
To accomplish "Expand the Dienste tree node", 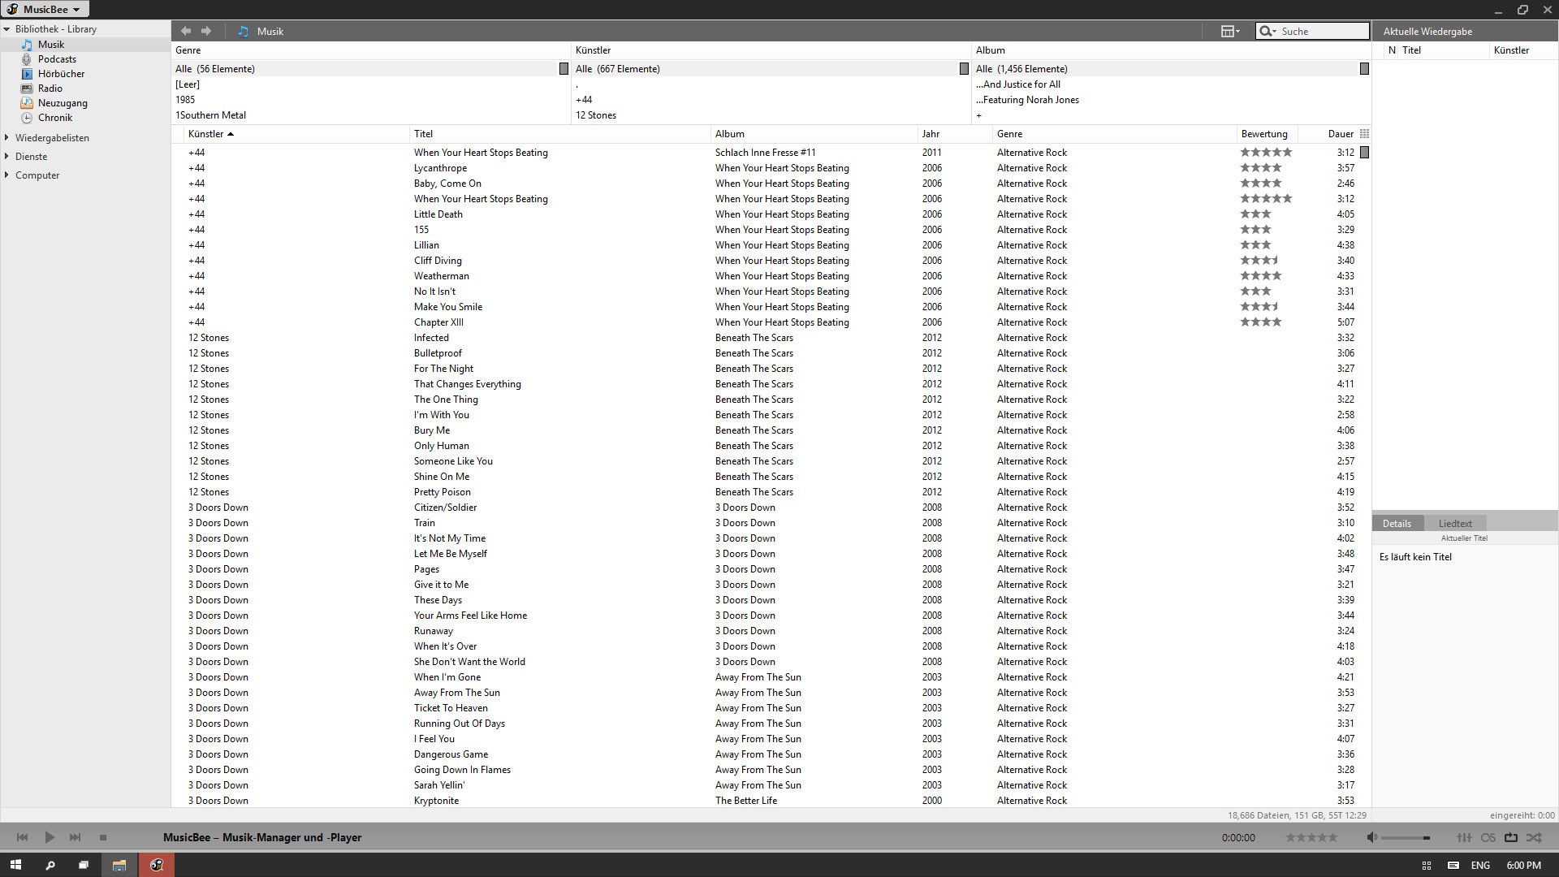I will tap(6, 157).
